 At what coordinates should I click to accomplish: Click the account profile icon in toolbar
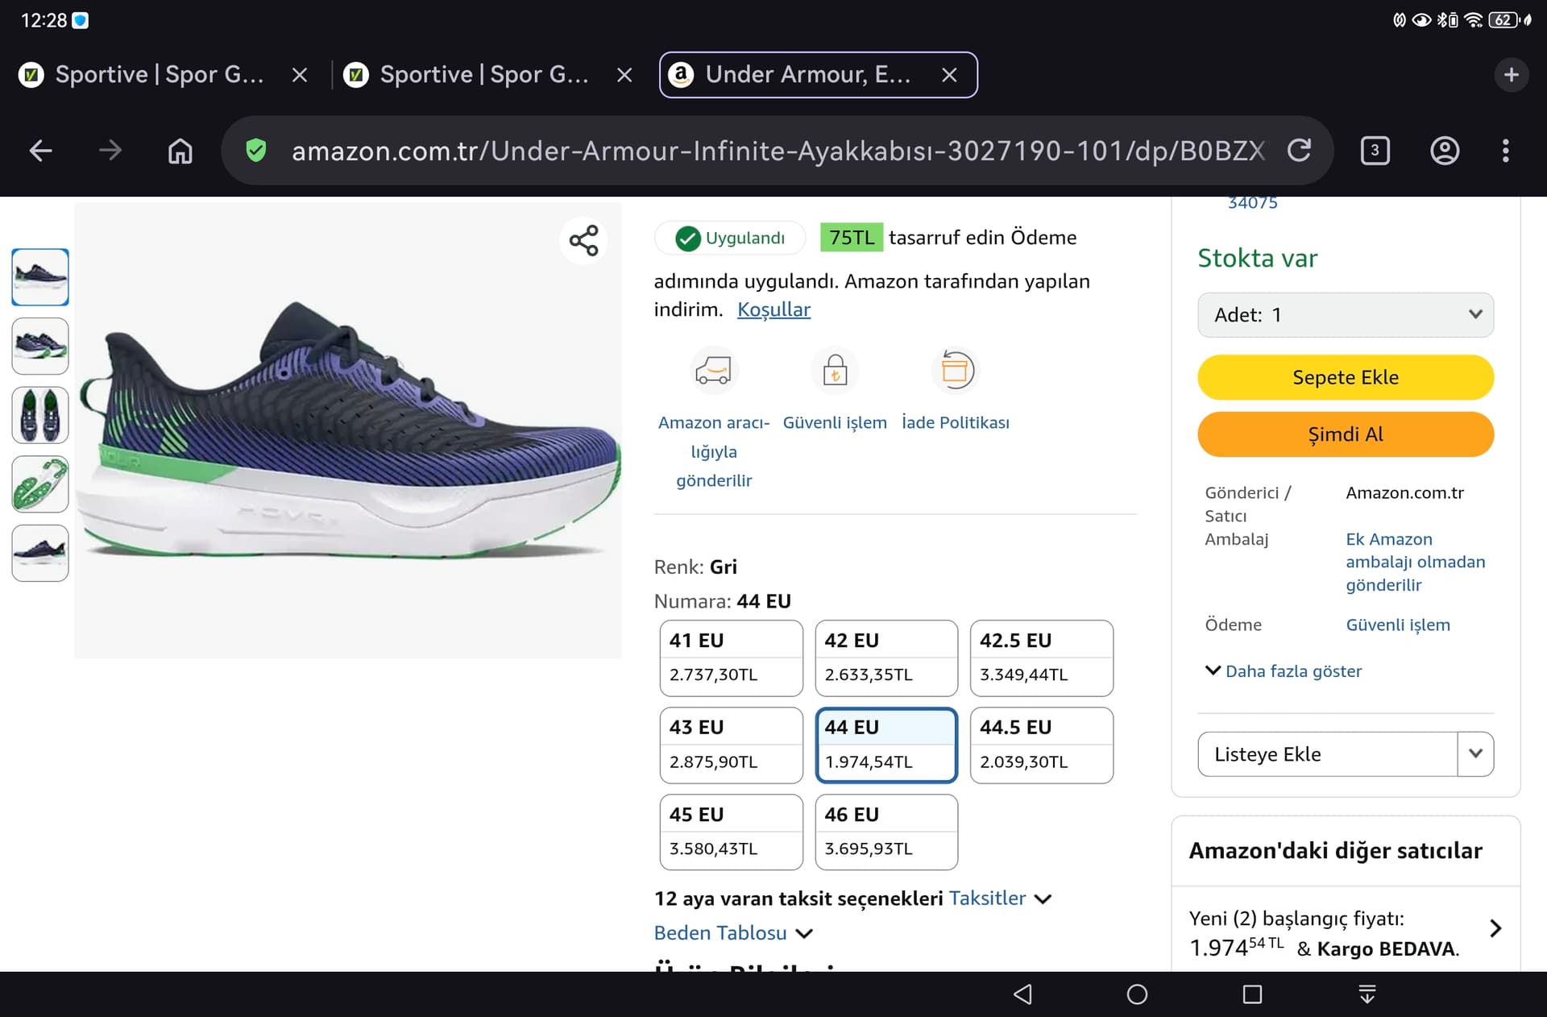[1444, 151]
